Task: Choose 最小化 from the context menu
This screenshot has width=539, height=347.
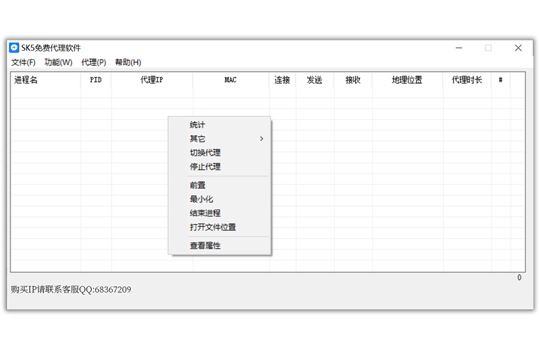Action: (201, 200)
